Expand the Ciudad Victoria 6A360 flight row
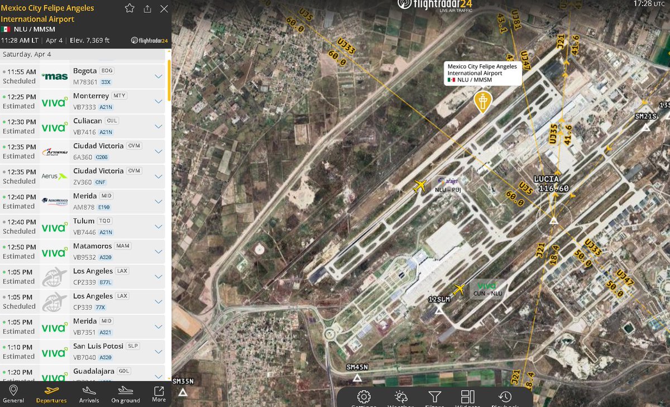 tap(158, 151)
